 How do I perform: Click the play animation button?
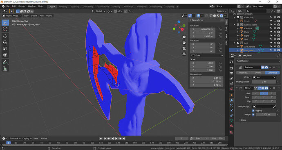pos(116,139)
